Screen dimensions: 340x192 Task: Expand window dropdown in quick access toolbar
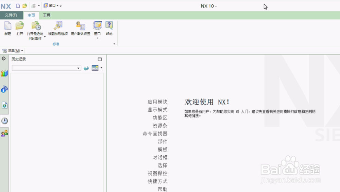coord(57,6)
